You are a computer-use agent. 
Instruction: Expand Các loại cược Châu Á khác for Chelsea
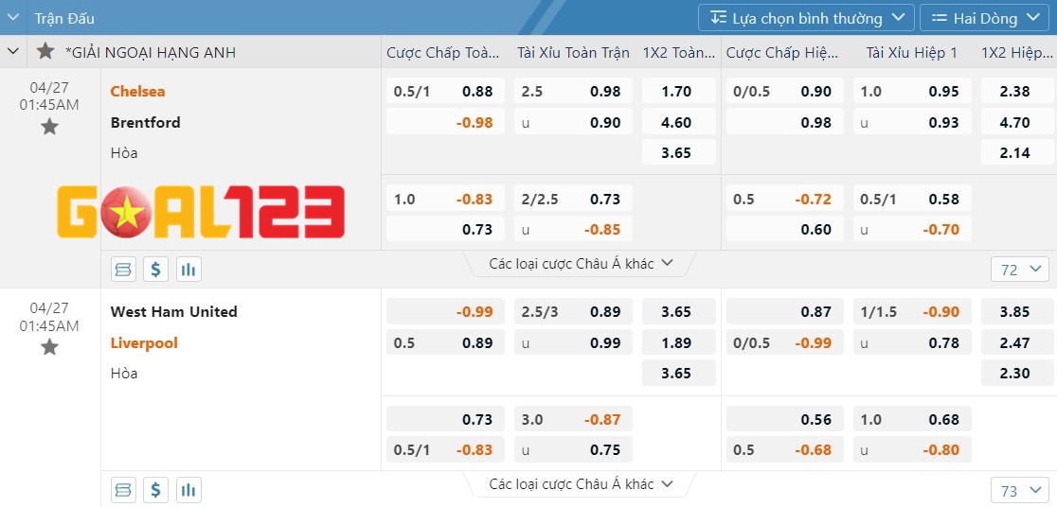[x=581, y=264]
